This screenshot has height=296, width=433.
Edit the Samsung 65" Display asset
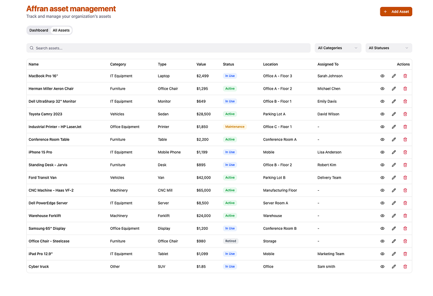point(394,229)
